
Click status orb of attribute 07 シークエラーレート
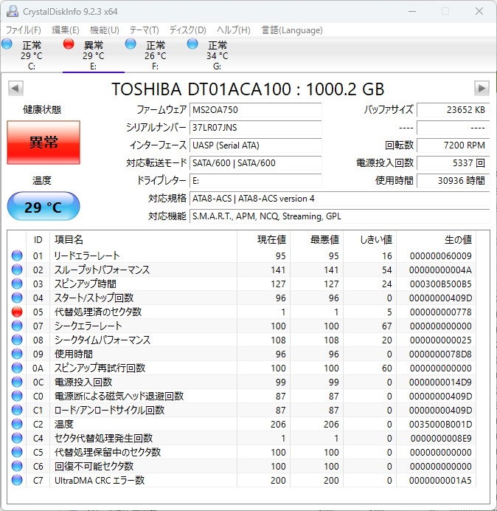point(17,326)
